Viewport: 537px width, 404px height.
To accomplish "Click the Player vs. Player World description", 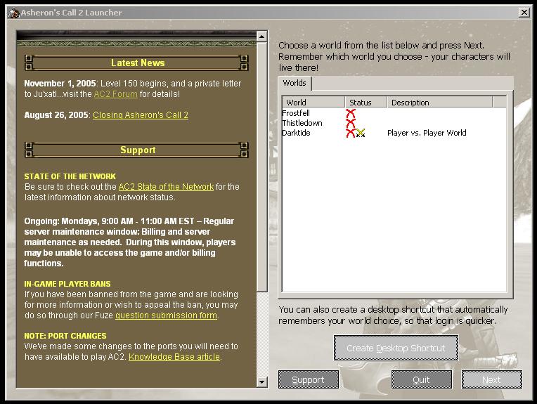I will coord(427,133).
